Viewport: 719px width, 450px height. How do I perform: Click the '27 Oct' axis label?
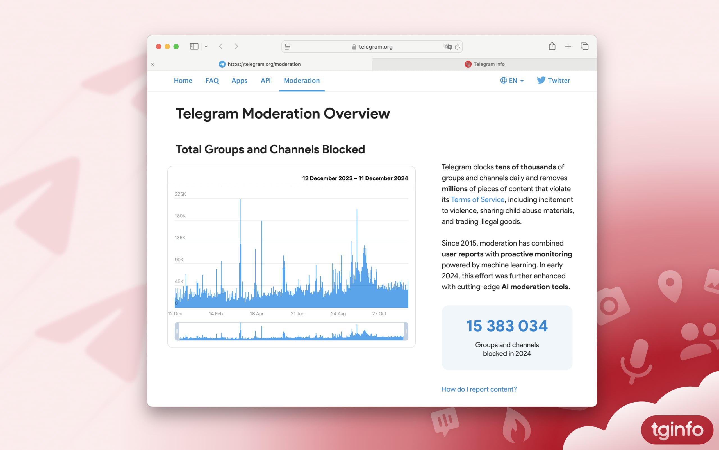[x=379, y=314]
